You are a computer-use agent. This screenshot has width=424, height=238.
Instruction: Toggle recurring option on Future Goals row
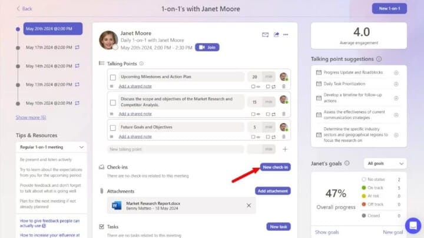[268, 137]
